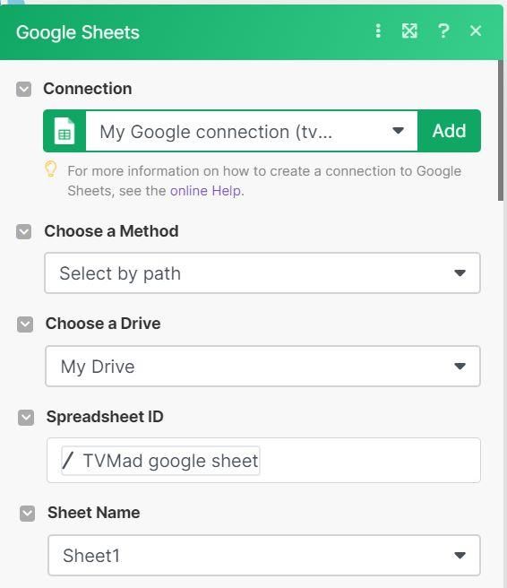This screenshot has width=507, height=588.
Task: Open help via the question mark icon
Action: coord(443,30)
